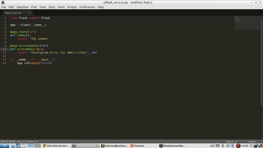Open the system start menu icon
The image size is (263, 148).
(5, 146)
